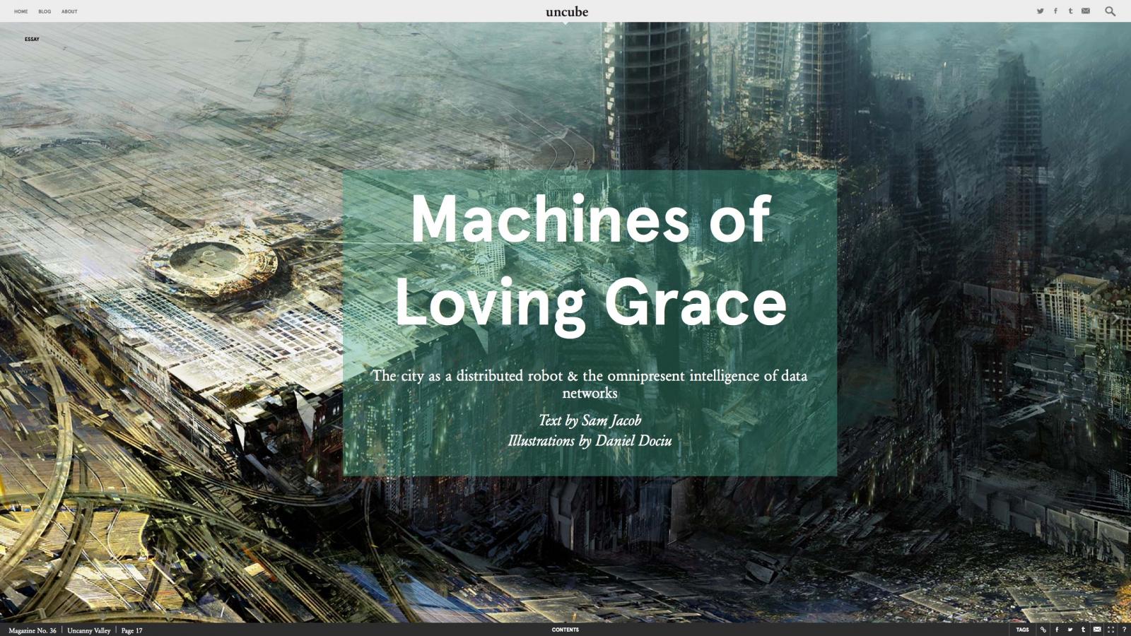Open the Facebook icon in the top header
1131x636 pixels.
1055,11
